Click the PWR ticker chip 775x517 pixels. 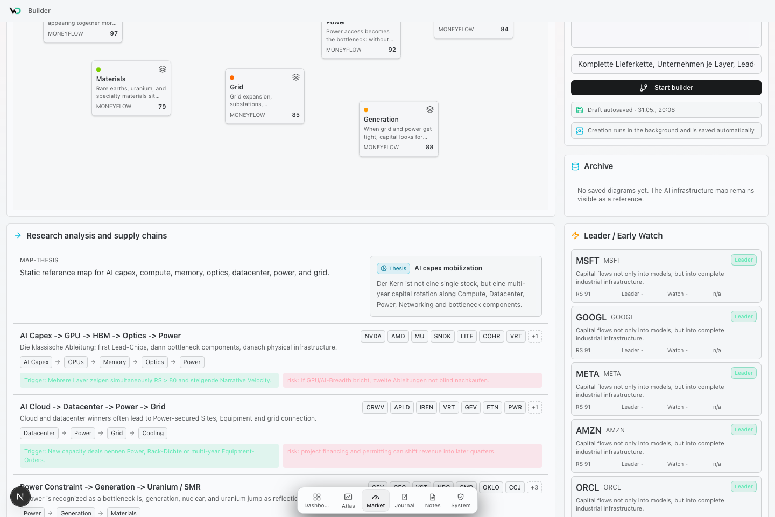point(515,407)
